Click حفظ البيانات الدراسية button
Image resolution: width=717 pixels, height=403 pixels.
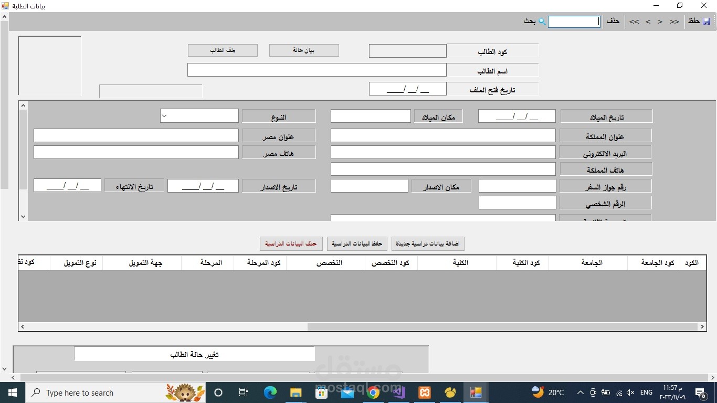tap(357, 243)
